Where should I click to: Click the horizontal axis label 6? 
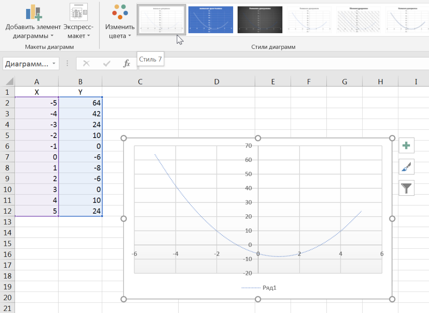tap(382, 254)
